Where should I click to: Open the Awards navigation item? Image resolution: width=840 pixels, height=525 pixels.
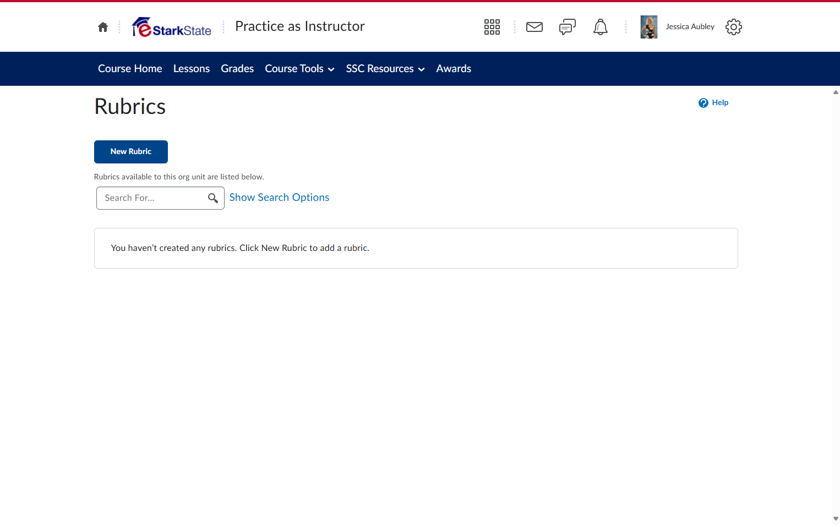454,69
